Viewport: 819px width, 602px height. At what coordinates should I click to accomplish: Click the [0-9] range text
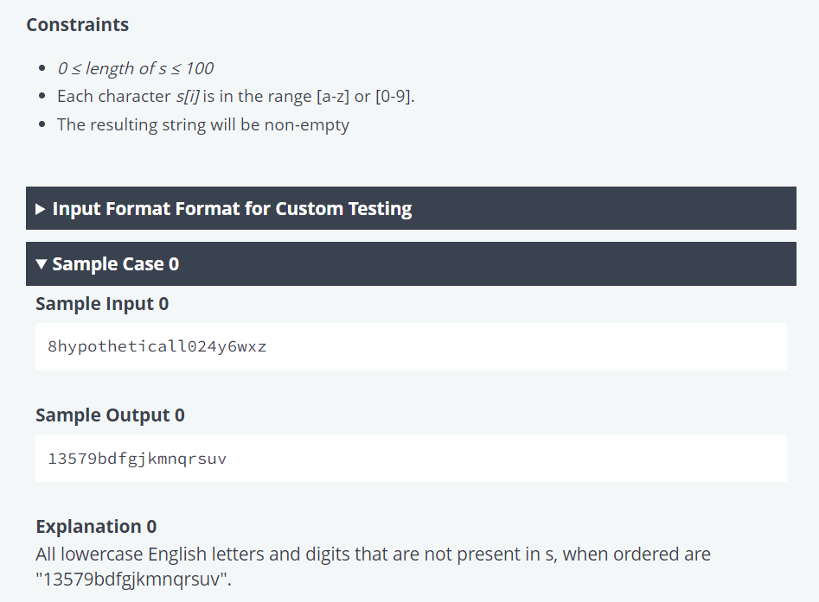394,97
